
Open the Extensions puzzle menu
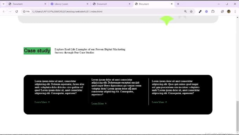(x=213, y=12)
